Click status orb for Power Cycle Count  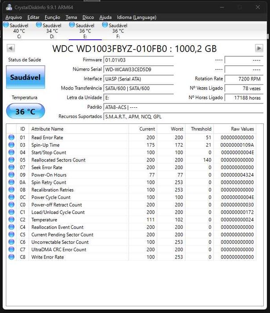click(x=11, y=197)
